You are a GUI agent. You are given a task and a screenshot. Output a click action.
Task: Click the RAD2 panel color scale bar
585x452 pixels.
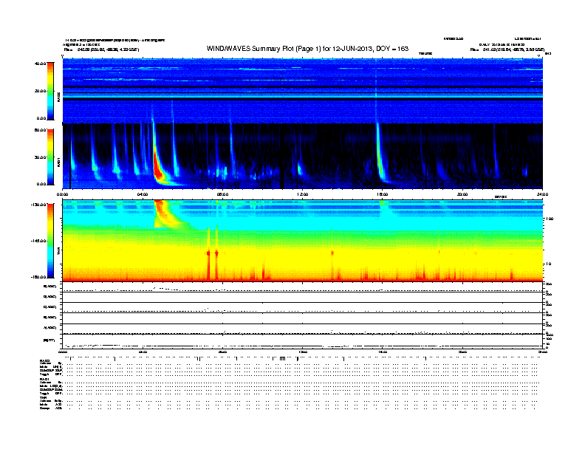pos(50,91)
